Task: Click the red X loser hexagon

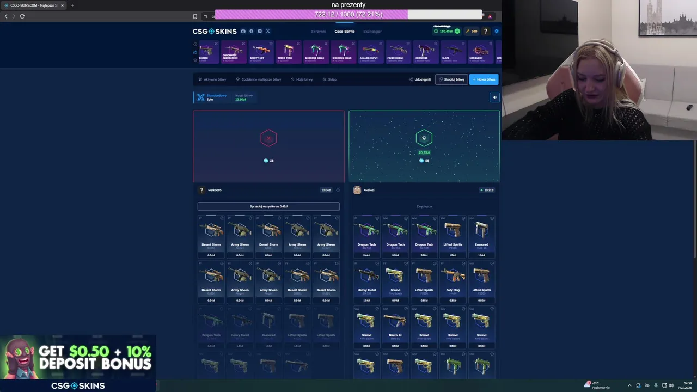Action: [268, 138]
